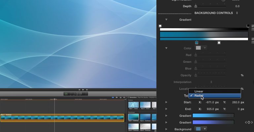This screenshot has width=254, height=132.
Task: Click the Blue slider handle
Action: (x=196, y=69)
